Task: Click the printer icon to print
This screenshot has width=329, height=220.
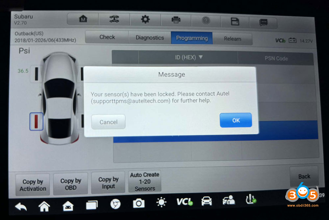Action: point(176,20)
